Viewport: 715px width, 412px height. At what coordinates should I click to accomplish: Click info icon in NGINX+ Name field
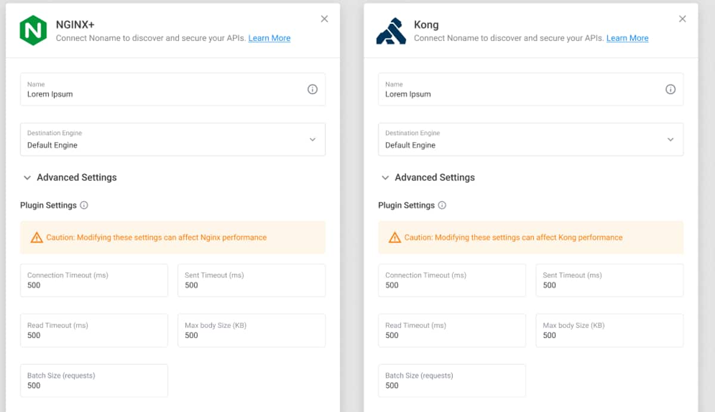pyautogui.click(x=312, y=89)
